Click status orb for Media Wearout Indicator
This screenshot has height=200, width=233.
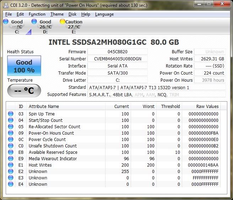click(x=11, y=158)
